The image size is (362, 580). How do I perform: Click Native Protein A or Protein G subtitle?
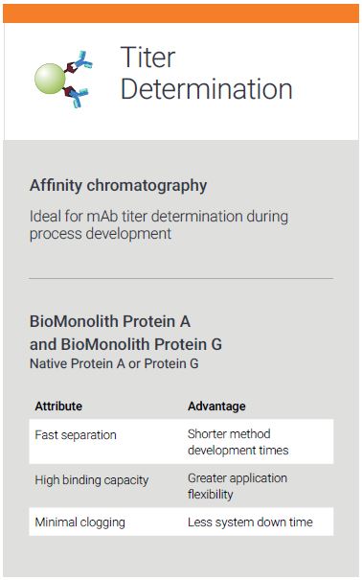(114, 363)
